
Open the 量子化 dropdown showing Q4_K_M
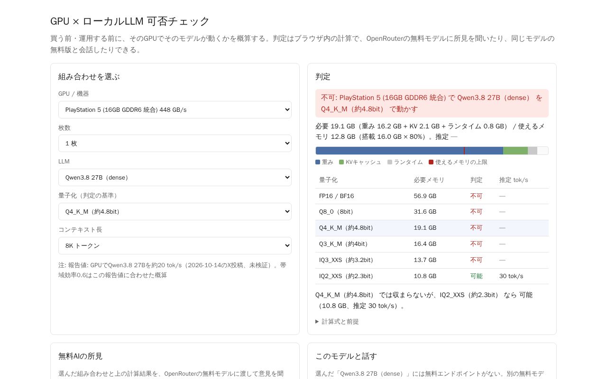pyautogui.click(x=175, y=211)
